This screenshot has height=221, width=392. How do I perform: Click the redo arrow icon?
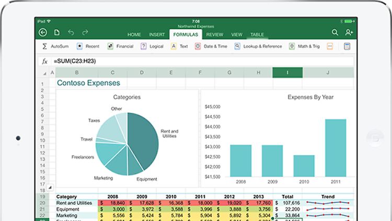(85, 32)
